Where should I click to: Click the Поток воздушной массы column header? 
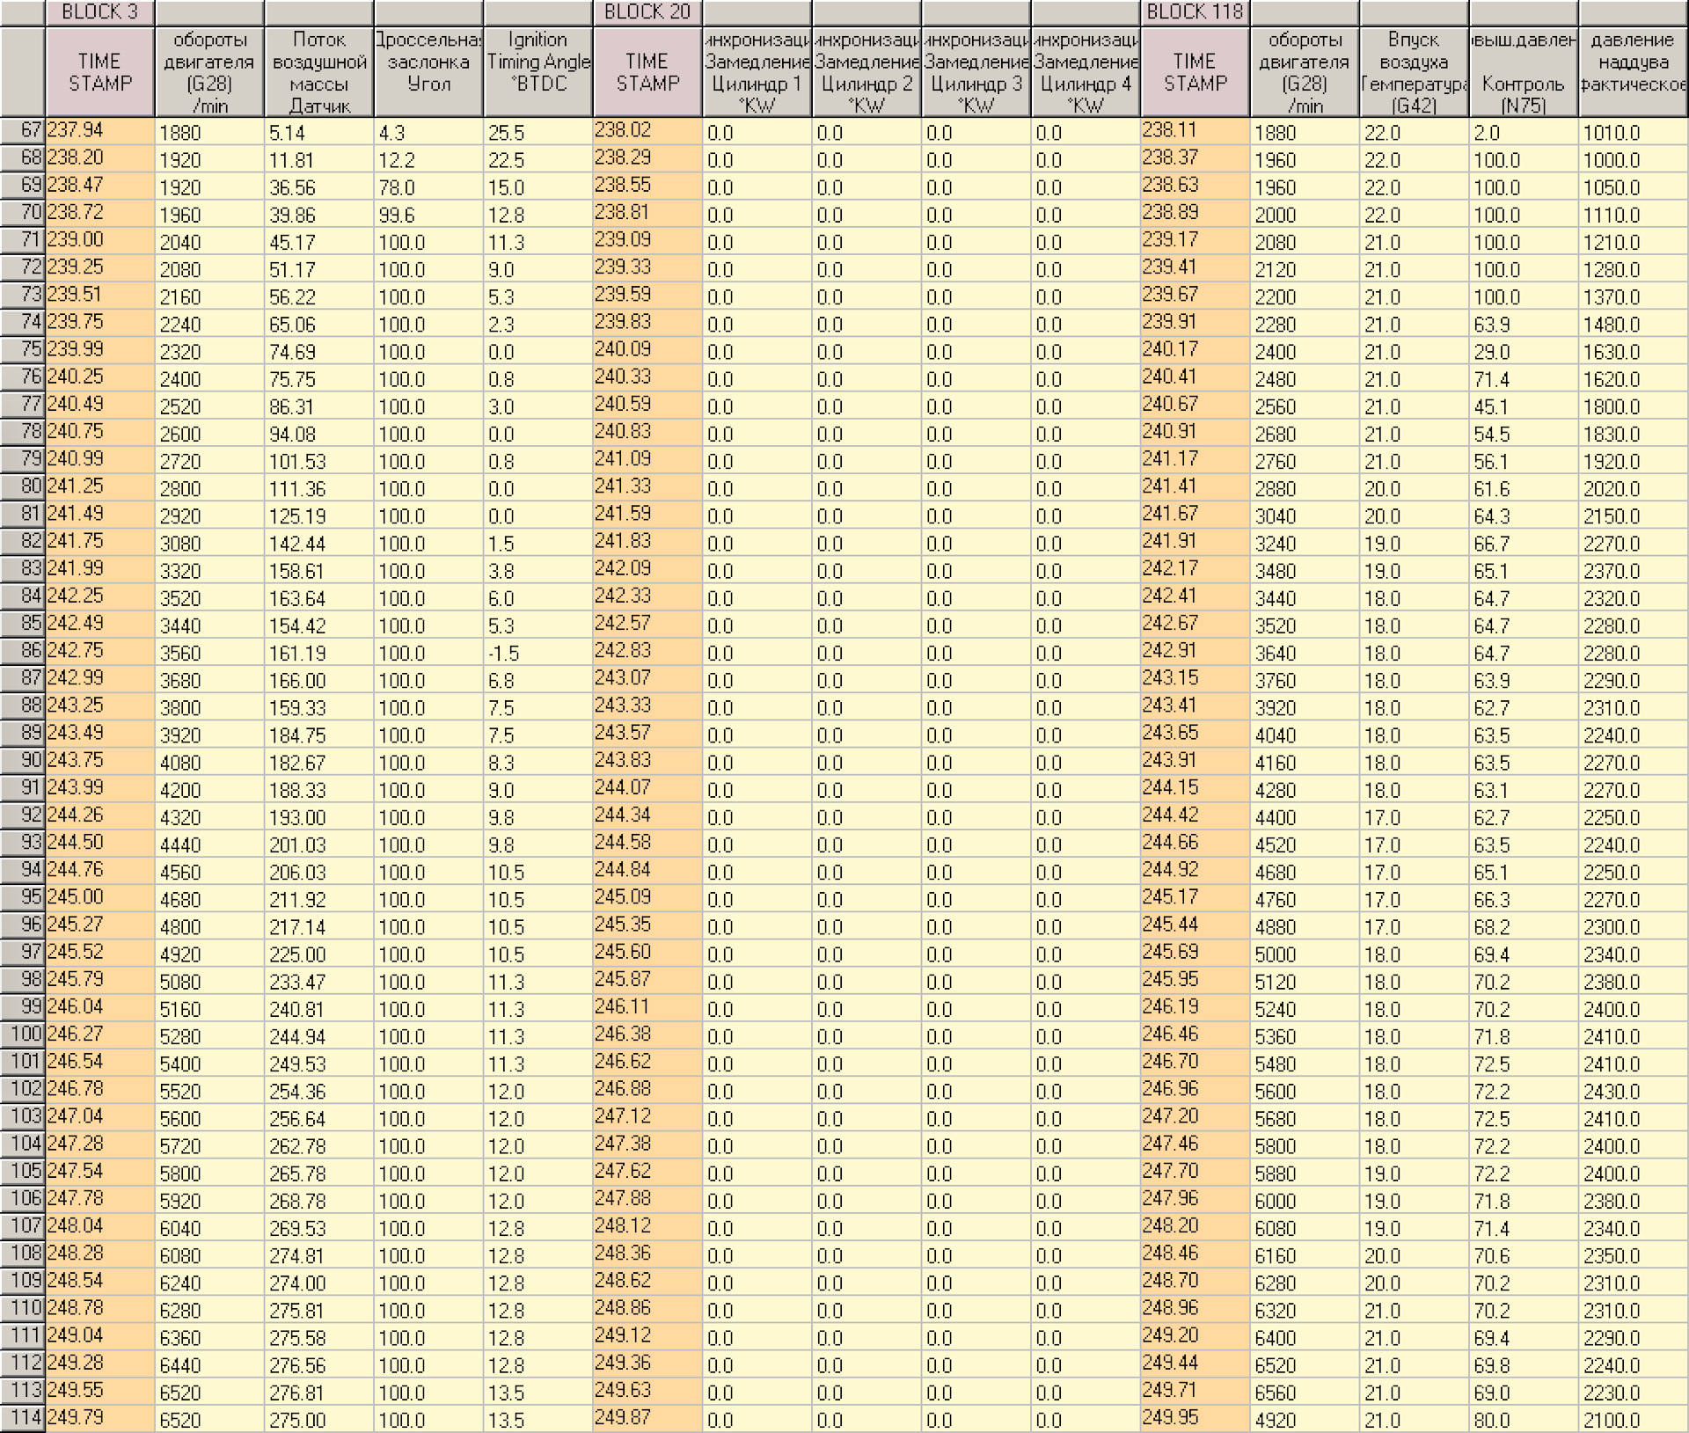(x=318, y=72)
